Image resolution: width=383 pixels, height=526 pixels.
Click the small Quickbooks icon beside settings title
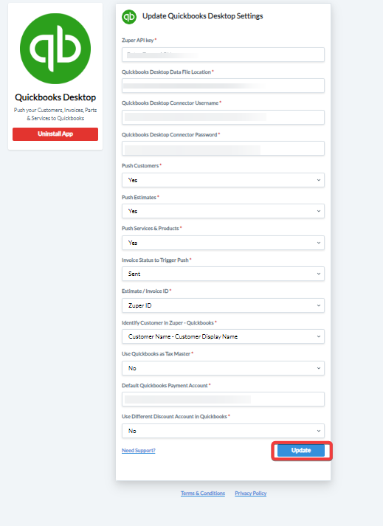[x=129, y=17]
